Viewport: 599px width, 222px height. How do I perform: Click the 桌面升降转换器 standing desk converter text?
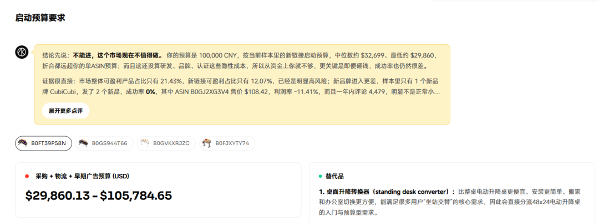386,191
